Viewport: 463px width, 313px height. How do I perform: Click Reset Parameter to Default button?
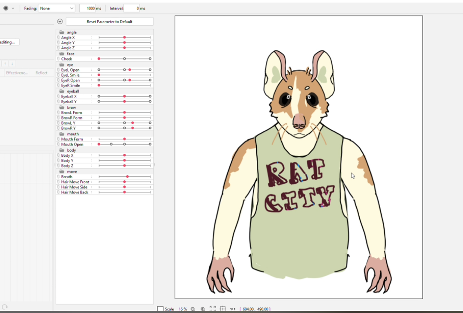[109, 21]
